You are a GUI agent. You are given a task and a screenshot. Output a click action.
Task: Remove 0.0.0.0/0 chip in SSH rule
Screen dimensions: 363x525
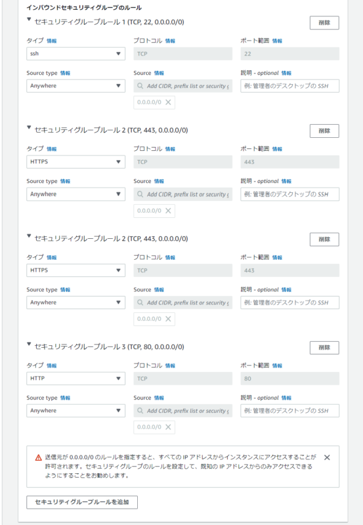(169, 102)
